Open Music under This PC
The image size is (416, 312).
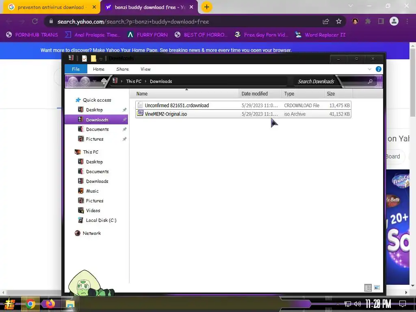92,191
